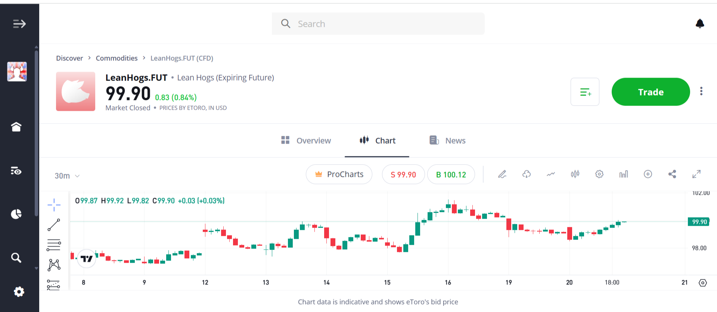Go to Discover breadcrumb link
The height and width of the screenshot is (312, 717).
click(69, 58)
